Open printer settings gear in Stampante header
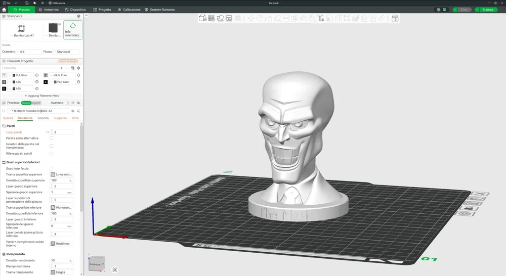506x276 pixels. pyautogui.click(x=78, y=16)
